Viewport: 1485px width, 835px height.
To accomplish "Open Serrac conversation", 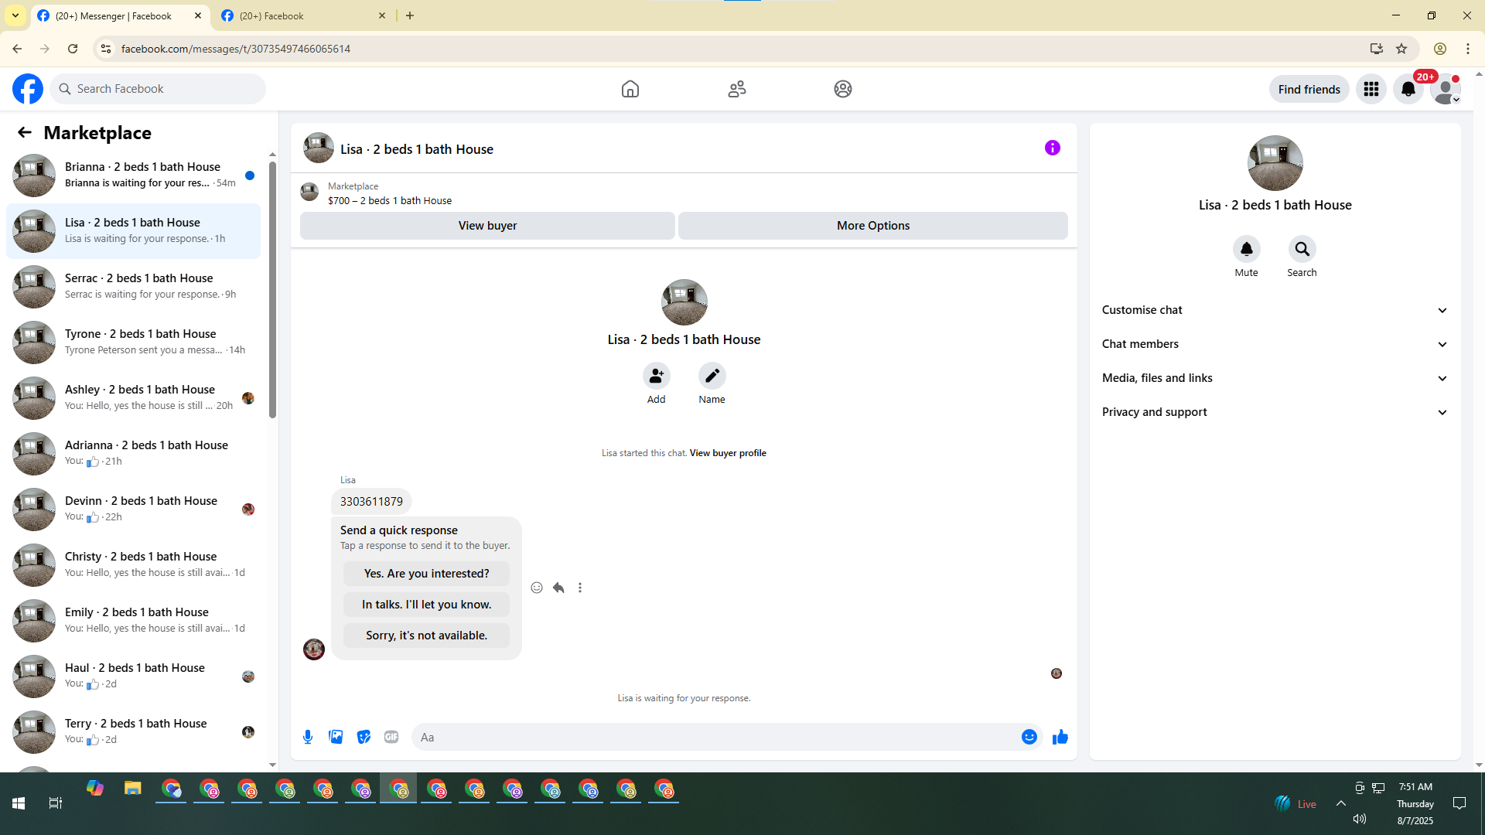I will click(133, 287).
